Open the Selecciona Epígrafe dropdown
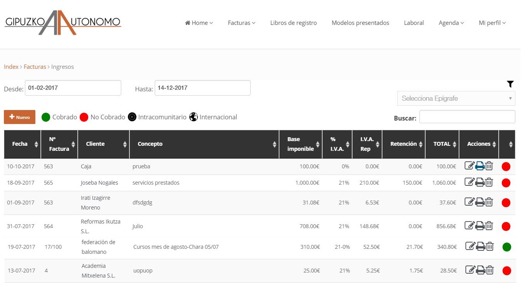Viewport: 529px width, 283px height. tap(456, 98)
